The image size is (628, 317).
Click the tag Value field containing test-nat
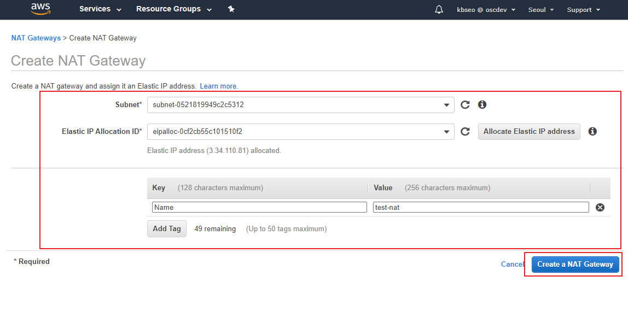481,207
